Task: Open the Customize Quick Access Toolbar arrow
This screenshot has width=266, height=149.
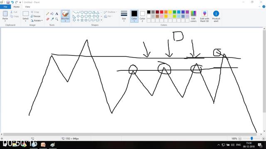Action: (20, 2)
